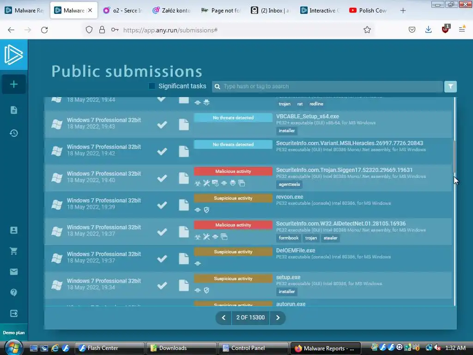
Task: Go back in the browser
Action: click(11, 30)
